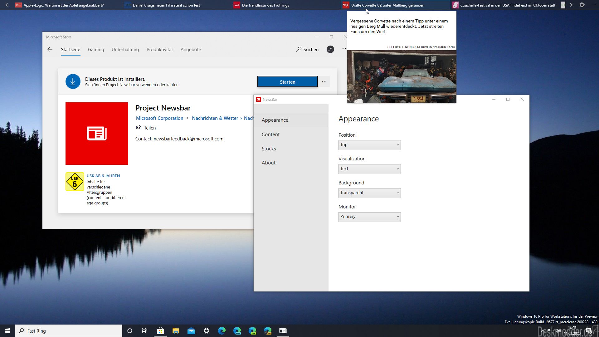The width and height of the screenshot is (599, 337).
Task: Open the Monitor dropdown set to Primary
Action: [369, 217]
